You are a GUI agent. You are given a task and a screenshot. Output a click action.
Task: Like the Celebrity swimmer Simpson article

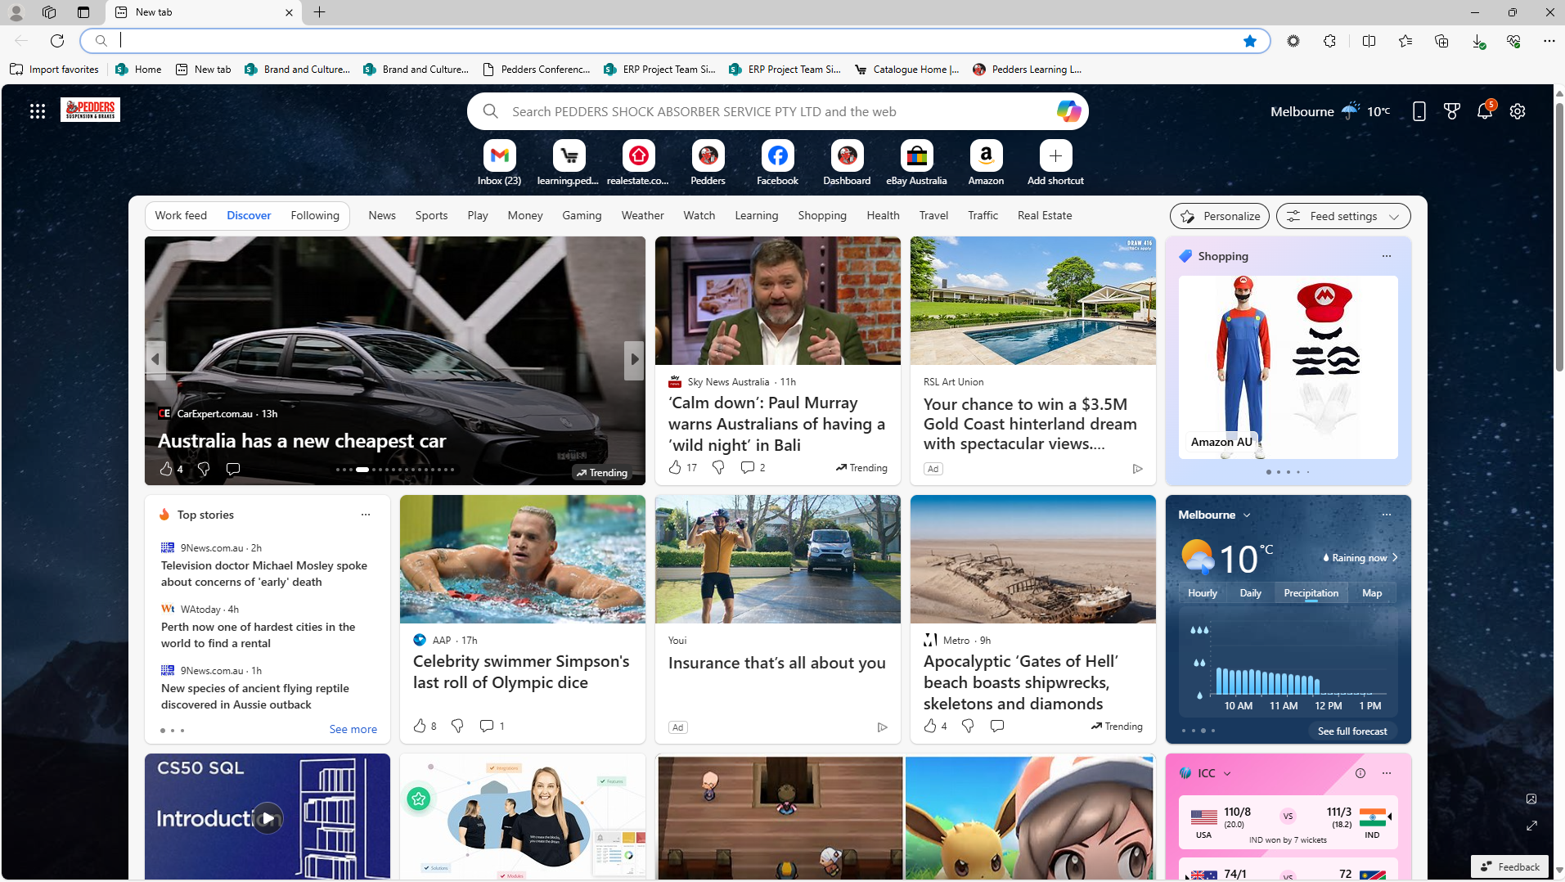click(x=420, y=726)
